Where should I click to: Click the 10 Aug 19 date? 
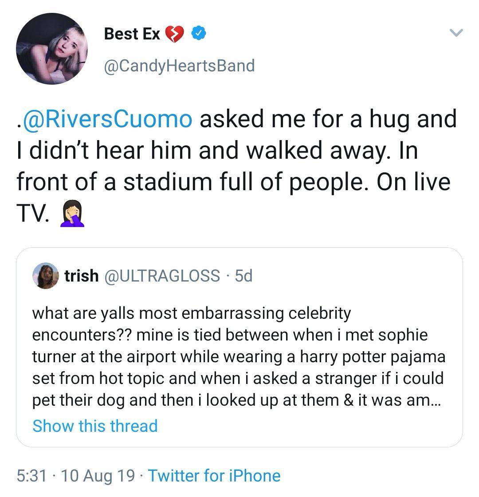(98, 476)
